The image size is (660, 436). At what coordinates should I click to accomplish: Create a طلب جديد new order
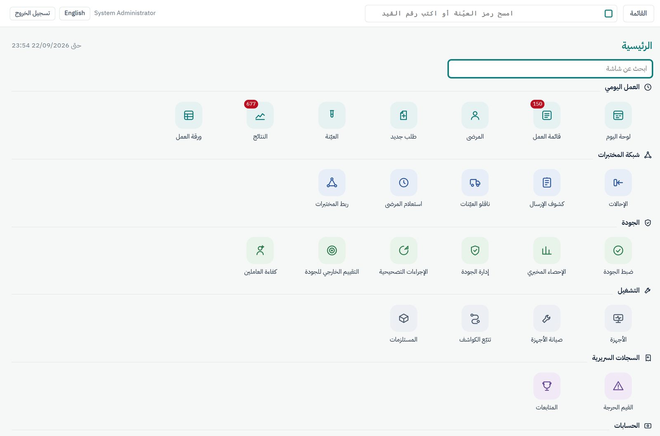(x=403, y=115)
